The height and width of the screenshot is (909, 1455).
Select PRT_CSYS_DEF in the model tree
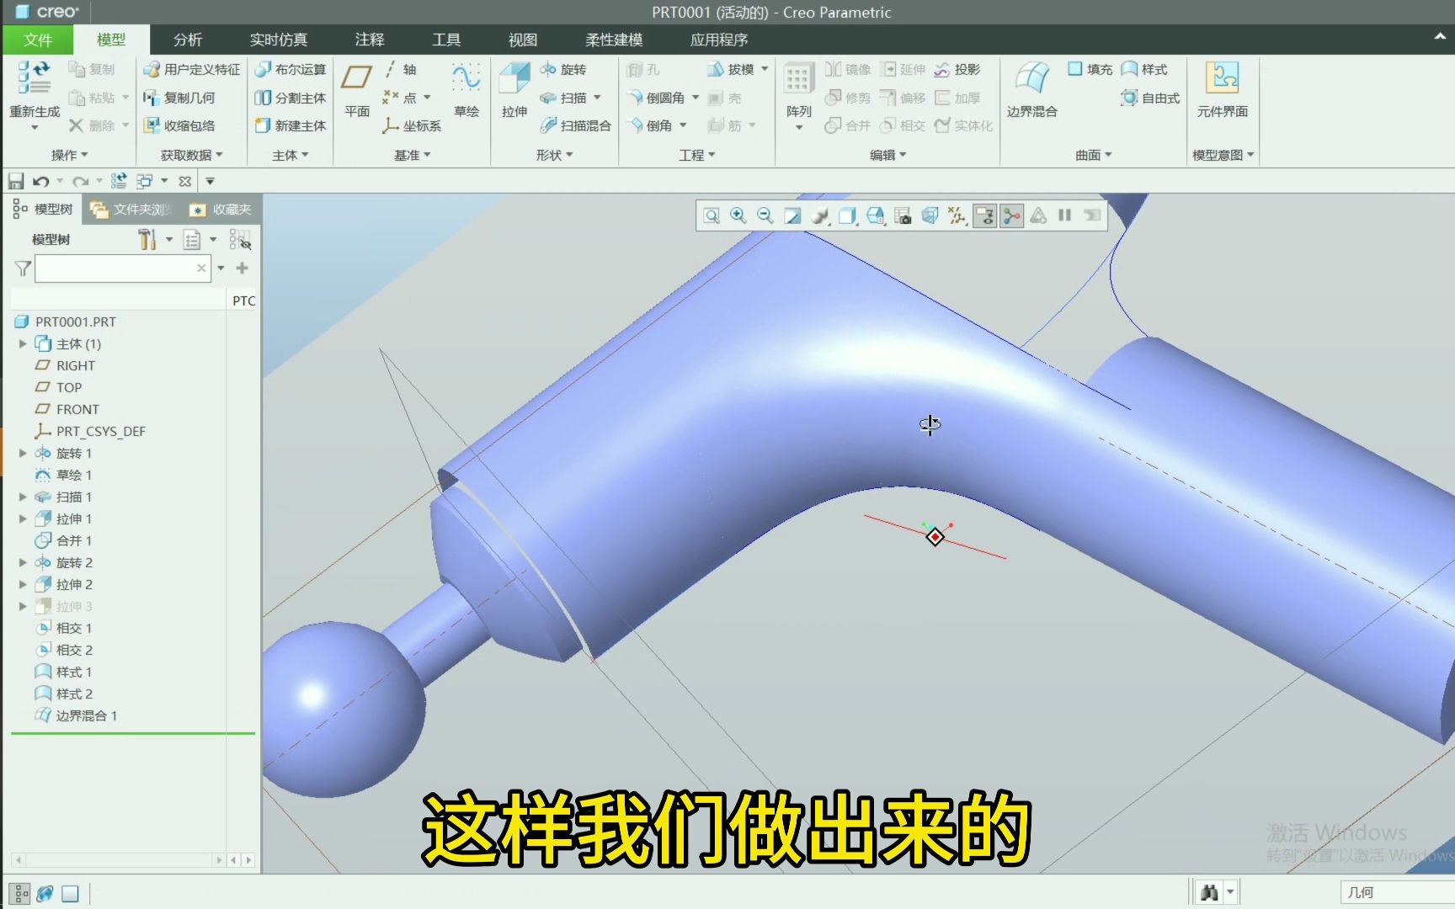[x=90, y=431]
